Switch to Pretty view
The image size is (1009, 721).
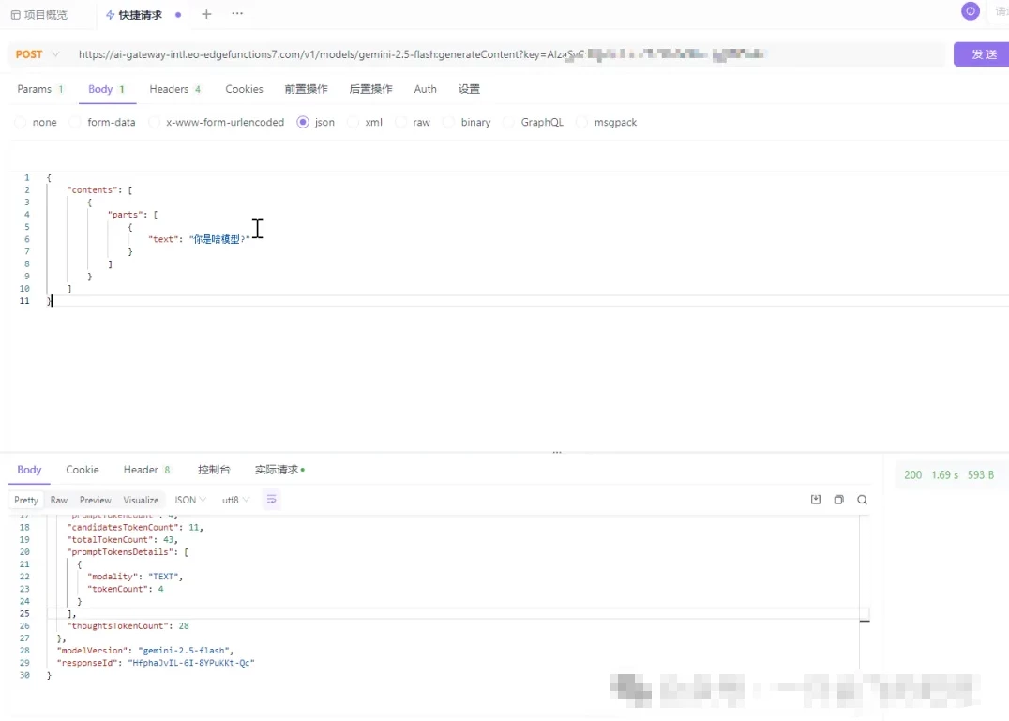tap(26, 500)
